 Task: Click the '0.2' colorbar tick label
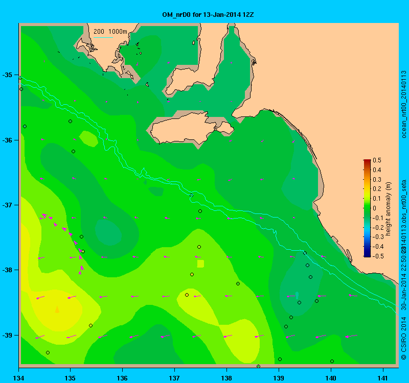(377, 189)
